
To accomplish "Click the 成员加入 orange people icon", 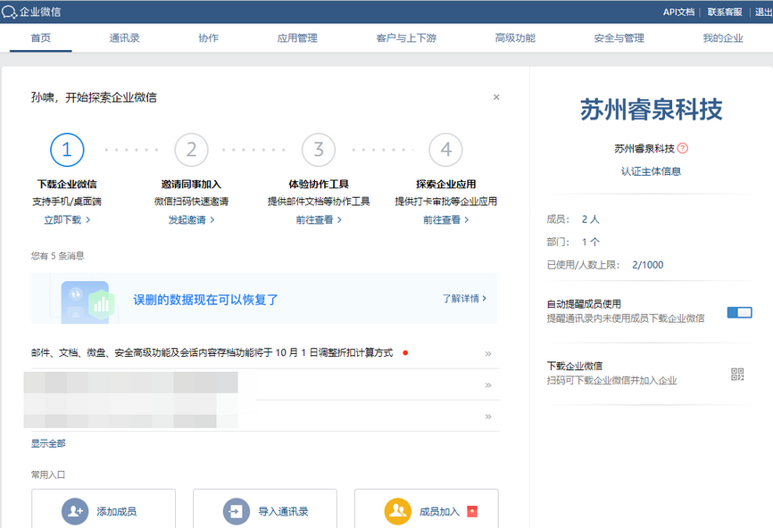I will (398, 511).
